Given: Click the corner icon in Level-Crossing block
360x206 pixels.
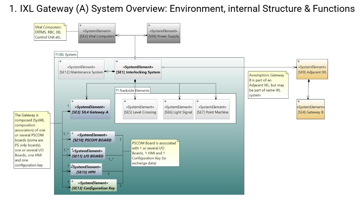Looking at the screenshot, I should point(125,101).
